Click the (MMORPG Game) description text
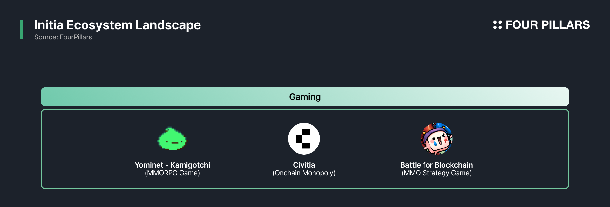Screen dimensions: 610x207 [x=172, y=173]
